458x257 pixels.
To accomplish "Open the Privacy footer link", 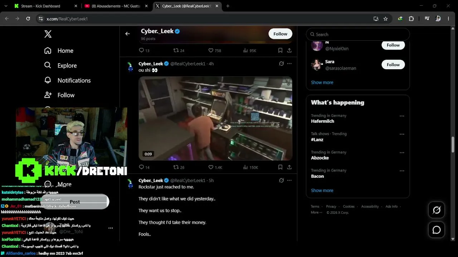I will 331,206.
